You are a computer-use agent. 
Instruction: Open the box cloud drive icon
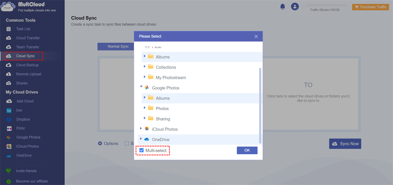point(9,110)
